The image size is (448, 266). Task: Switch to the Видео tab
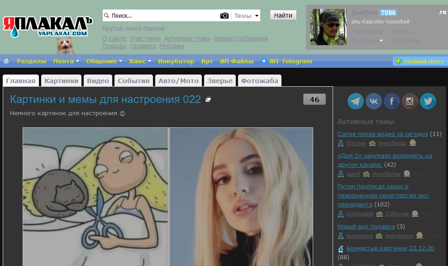coord(98,81)
